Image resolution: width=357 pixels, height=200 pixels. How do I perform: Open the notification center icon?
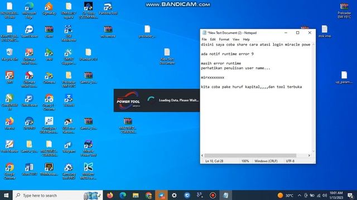[x=350, y=195]
